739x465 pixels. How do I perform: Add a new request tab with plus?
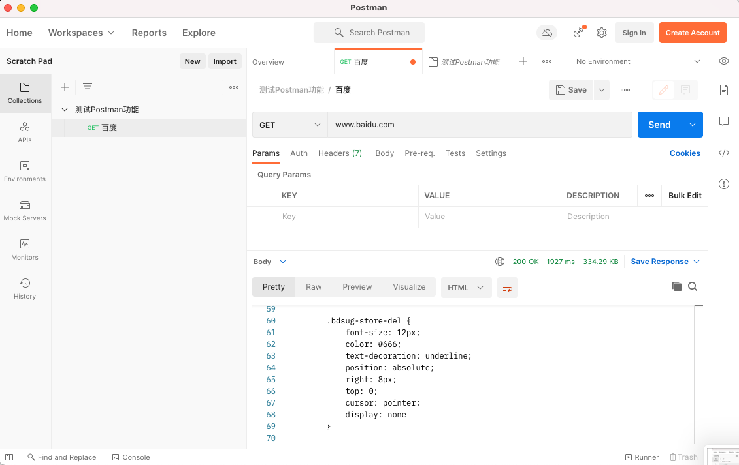(523, 61)
